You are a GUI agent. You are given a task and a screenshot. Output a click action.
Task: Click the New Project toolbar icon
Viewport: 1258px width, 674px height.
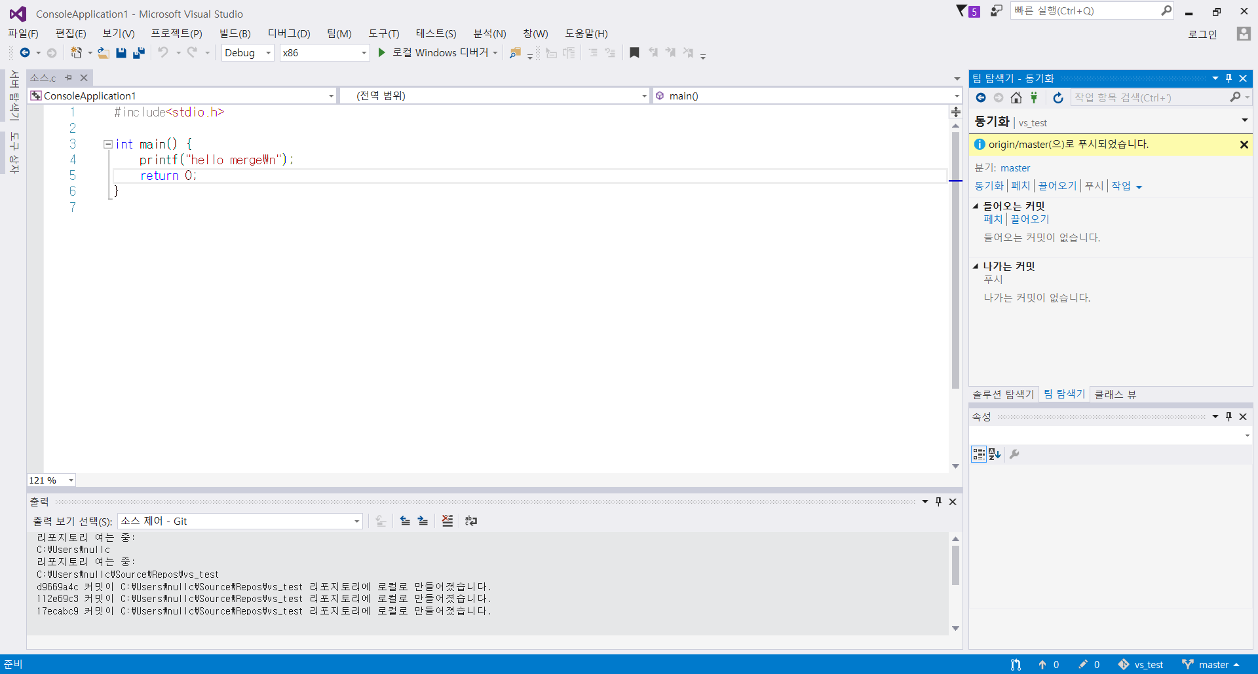77,53
